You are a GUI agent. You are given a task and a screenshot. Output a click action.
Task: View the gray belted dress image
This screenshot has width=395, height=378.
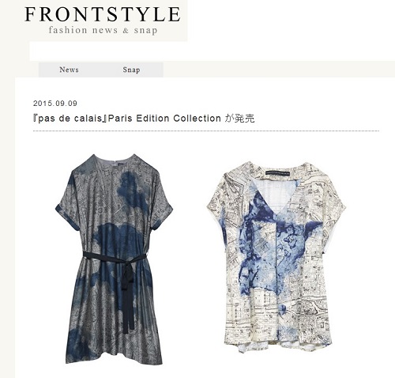(114, 259)
